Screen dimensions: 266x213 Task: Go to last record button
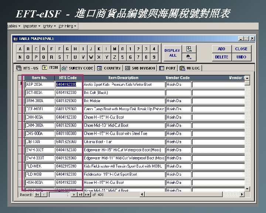pos(81,195)
